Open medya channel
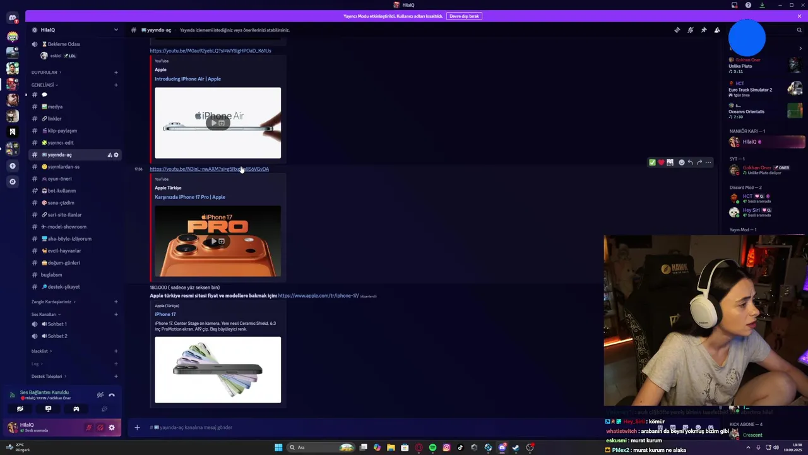The height and width of the screenshot is (455, 808). pos(75,107)
